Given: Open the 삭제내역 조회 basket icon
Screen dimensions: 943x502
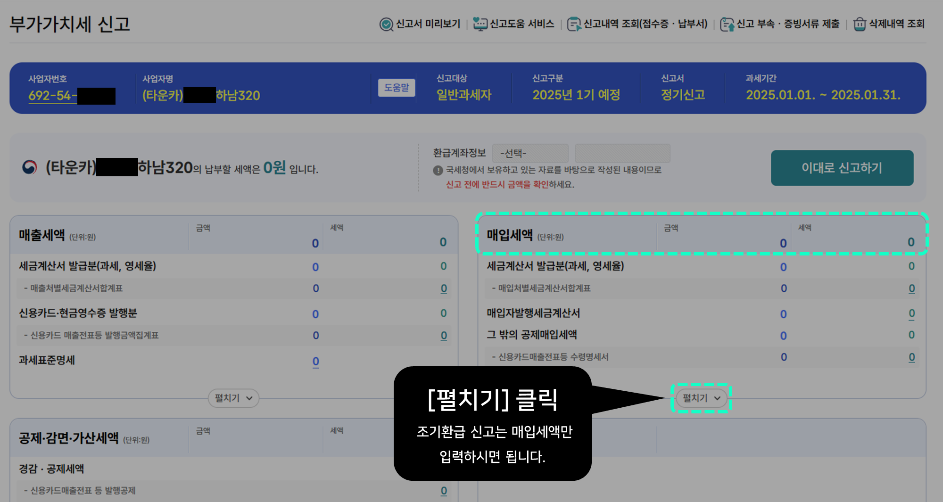Looking at the screenshot, I should 860,24.
